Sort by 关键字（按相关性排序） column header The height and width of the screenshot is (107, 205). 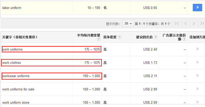pyautogui.click(x=20, y=37)
